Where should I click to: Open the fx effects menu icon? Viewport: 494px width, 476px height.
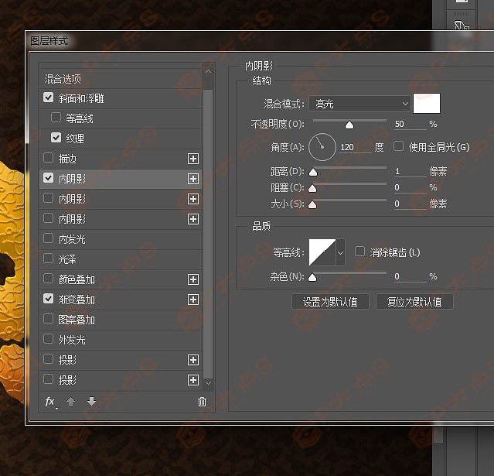(50, 402)
